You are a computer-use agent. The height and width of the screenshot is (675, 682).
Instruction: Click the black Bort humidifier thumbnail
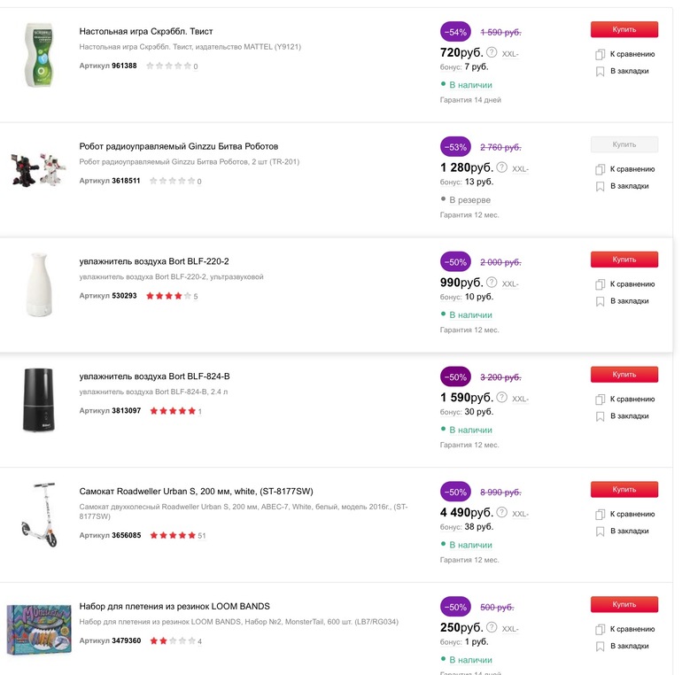pyautogui.click(x=38, y=400)
